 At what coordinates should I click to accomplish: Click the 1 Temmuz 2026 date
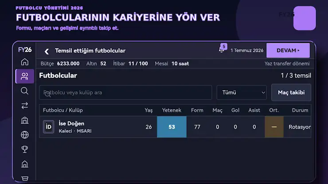point(247,50)
